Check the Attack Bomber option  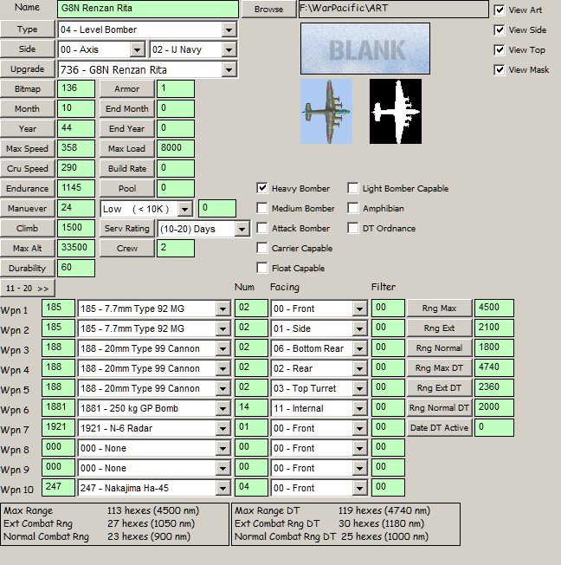click(262, 228)
